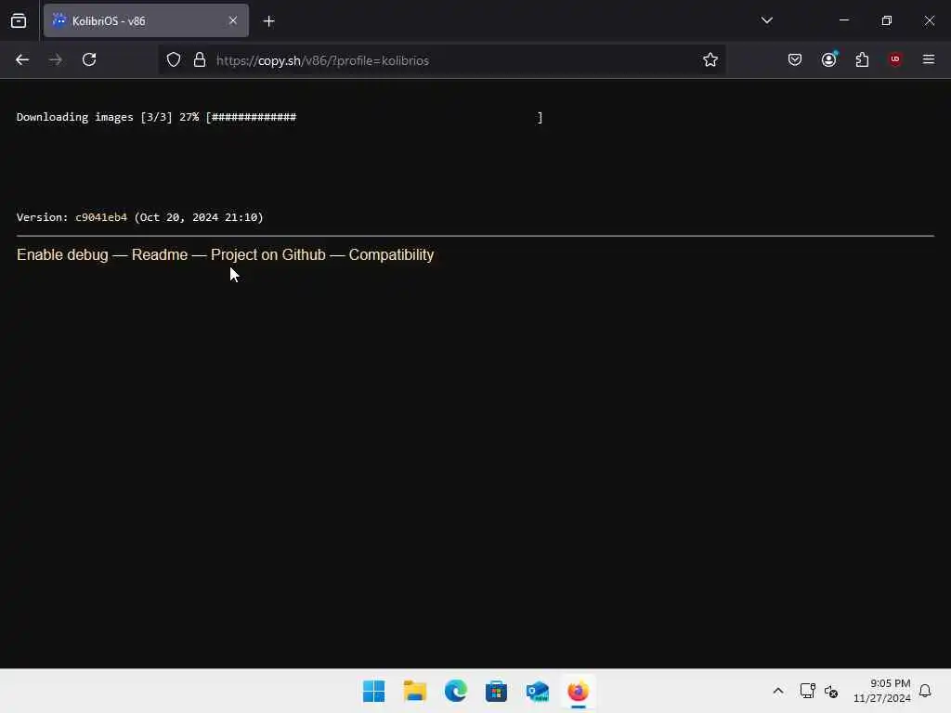
Task: Show hidden system tray icons
Action: pos(778,691)
